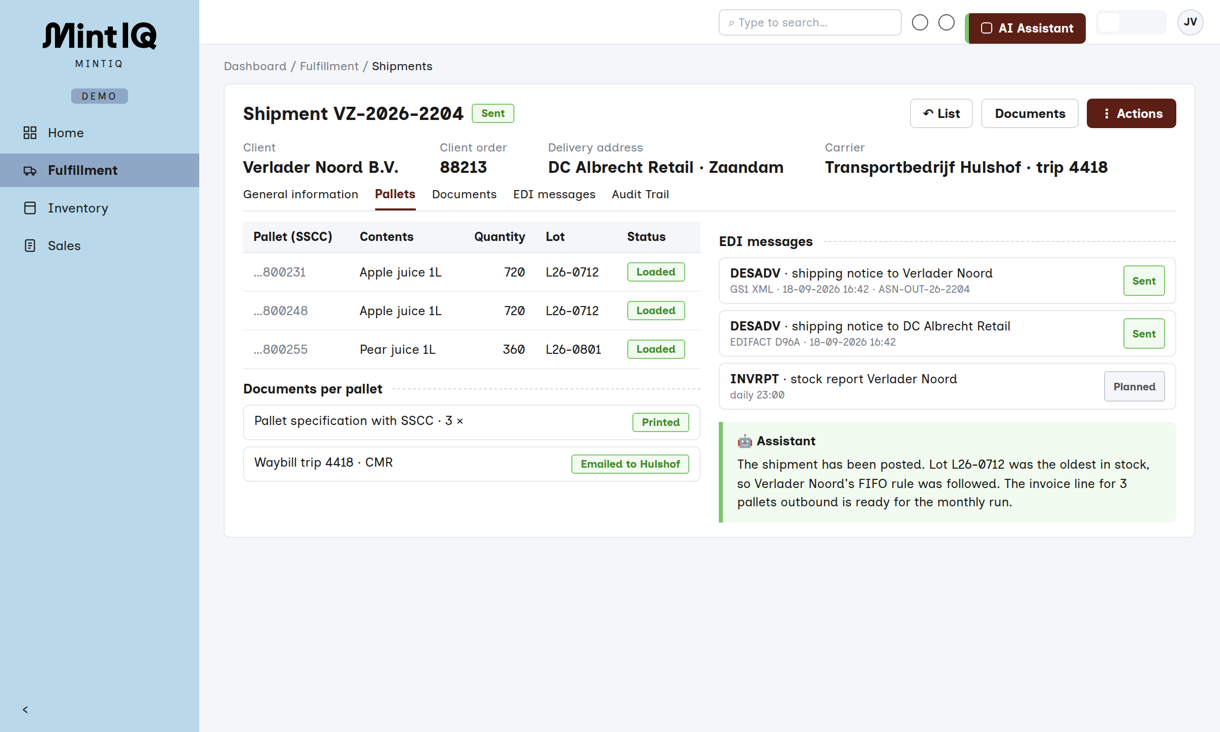1220x732 pixels.
Task: Switch to the Documents tab
Action: click(x=464, y=194)
